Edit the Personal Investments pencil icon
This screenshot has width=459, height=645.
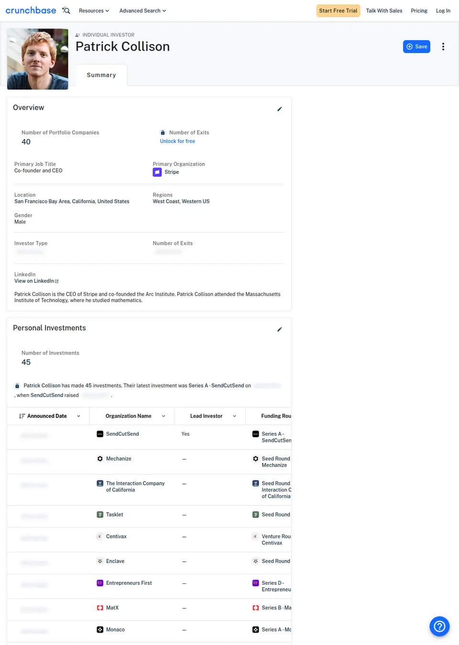click(x=280, y=329)
